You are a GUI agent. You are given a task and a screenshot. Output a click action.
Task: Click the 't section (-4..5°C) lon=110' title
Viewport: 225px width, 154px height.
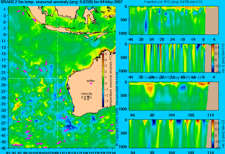(x=173, y=2)
